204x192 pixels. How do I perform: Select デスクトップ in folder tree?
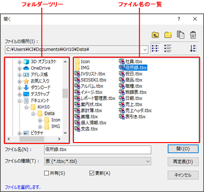(40, 94)
